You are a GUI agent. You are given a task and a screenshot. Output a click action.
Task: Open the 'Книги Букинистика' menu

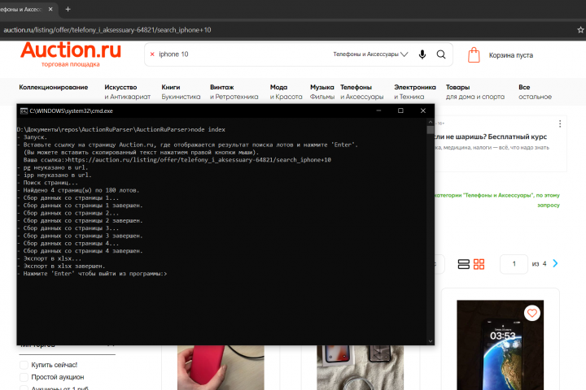click(181, 92)
